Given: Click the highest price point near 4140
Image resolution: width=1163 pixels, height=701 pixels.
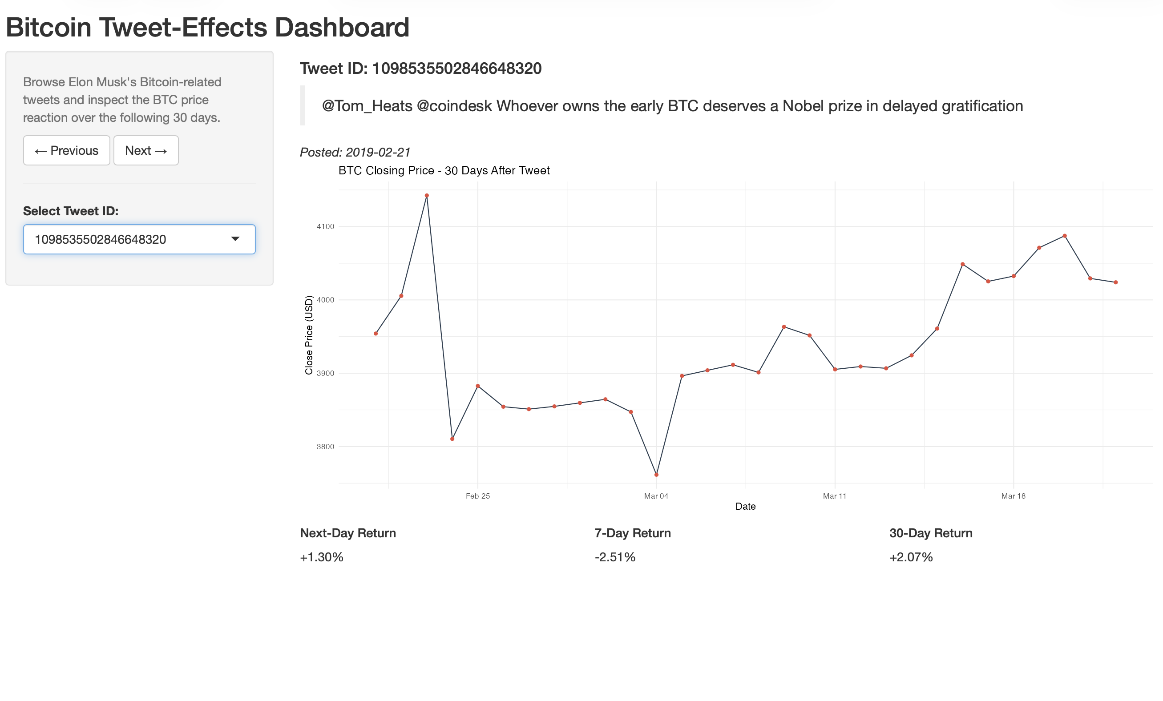Looking at the screenshot, I should pyautogui.click(x=427, y=195).
